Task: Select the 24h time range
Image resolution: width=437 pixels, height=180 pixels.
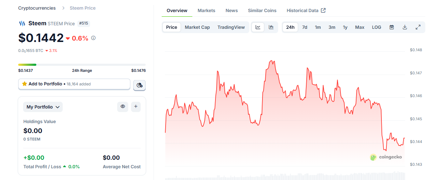Action: click(x=290, y=27)
